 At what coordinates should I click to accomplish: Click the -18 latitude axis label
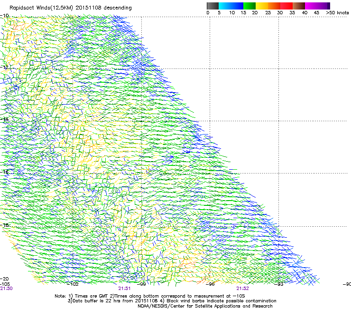4,225
